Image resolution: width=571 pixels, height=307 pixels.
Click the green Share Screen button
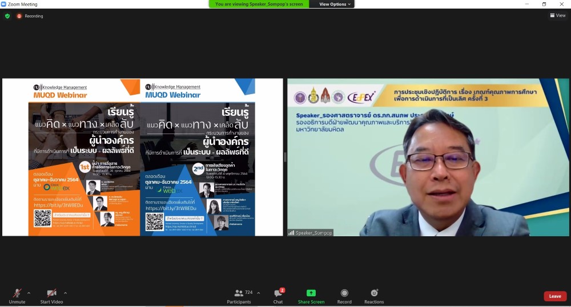[311, 296]
